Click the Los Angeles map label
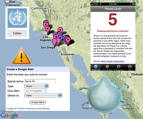Image resolution: width=143 pixels, height=119 pixels. coord(45,38)
